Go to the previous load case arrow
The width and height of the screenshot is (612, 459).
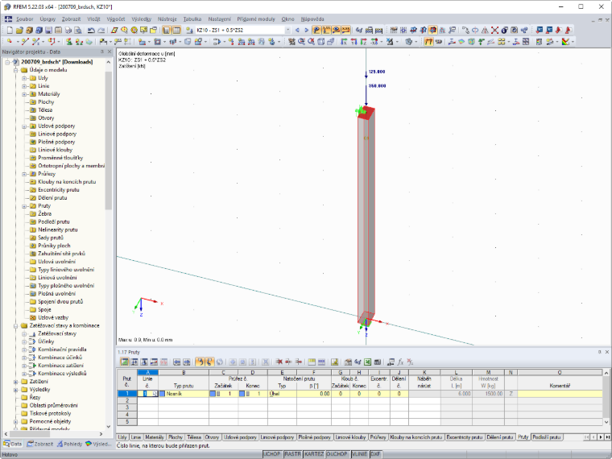point(297,30)
